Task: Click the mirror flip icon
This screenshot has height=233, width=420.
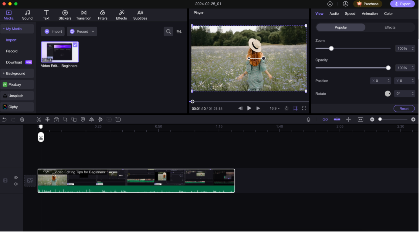Action: (x=92, y=120)
